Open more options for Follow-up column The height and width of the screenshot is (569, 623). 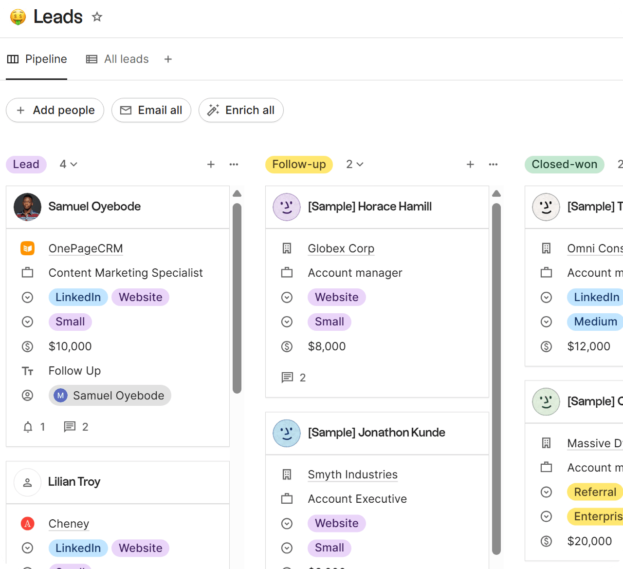(493, 164)
